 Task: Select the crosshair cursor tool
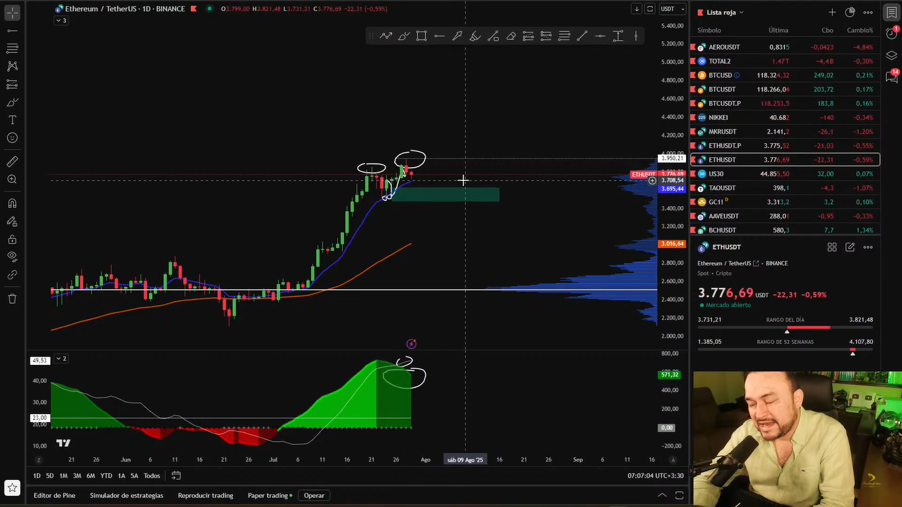(x=12, y=13)
